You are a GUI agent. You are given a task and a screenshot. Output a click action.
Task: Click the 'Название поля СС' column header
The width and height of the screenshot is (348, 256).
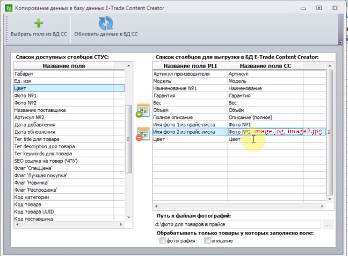pos(266,66)
